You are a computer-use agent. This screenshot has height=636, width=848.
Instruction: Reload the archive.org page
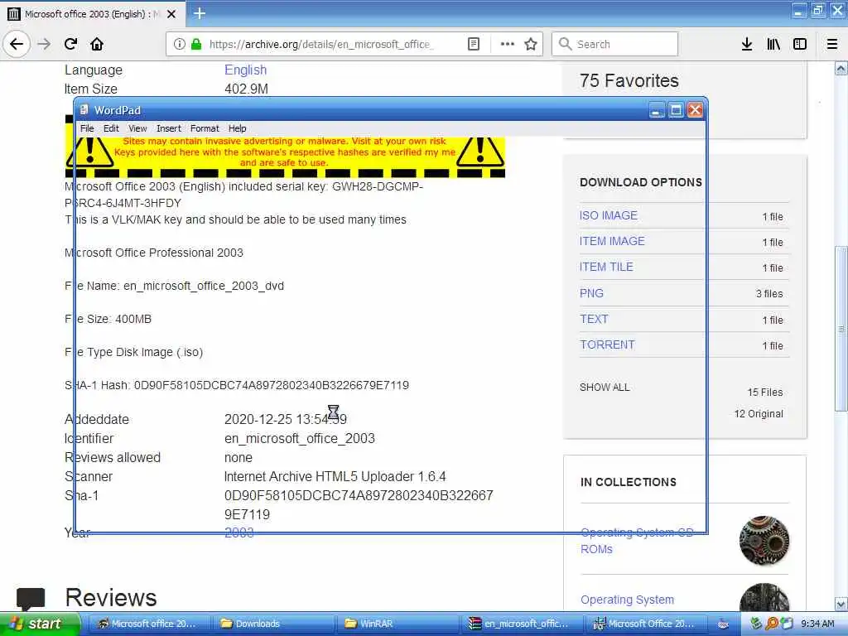71,44
